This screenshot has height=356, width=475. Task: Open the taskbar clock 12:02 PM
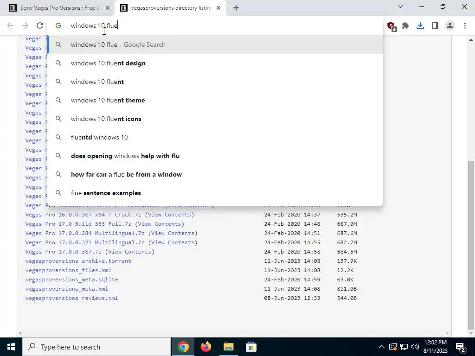pyautogui.click(x=435, y=347)
